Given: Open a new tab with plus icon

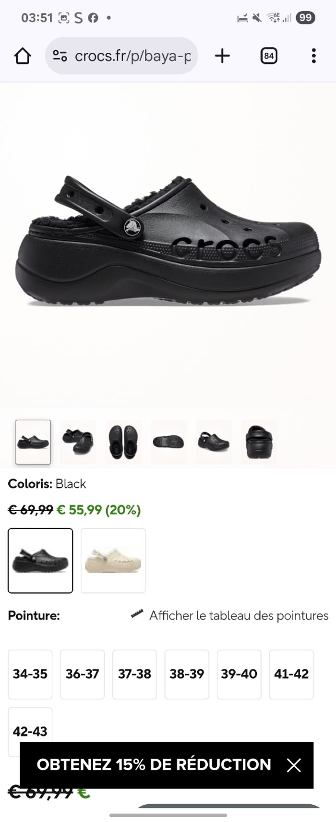Looking at the screenshot, I should pyautogui.click(x=222, y=56).
